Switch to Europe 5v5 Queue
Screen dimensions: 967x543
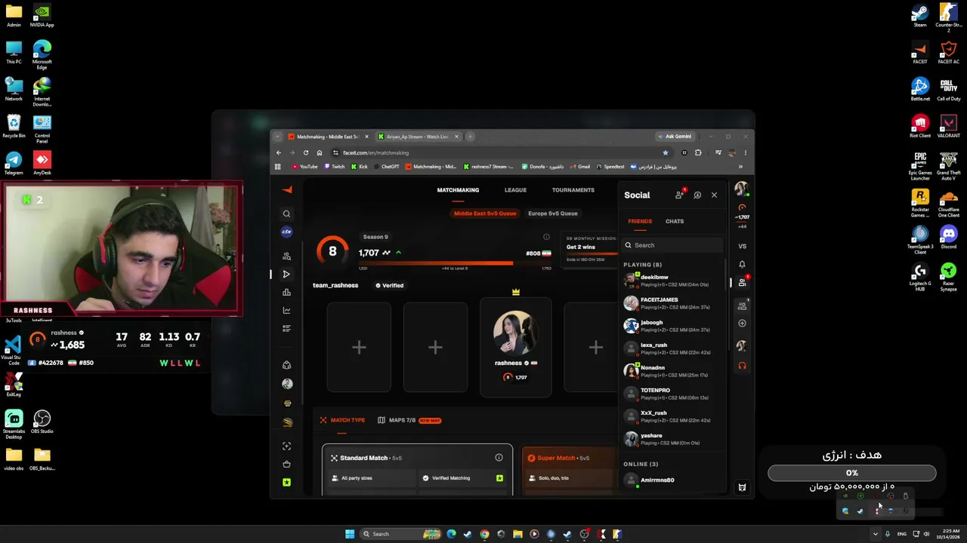(x=553, y=213)
